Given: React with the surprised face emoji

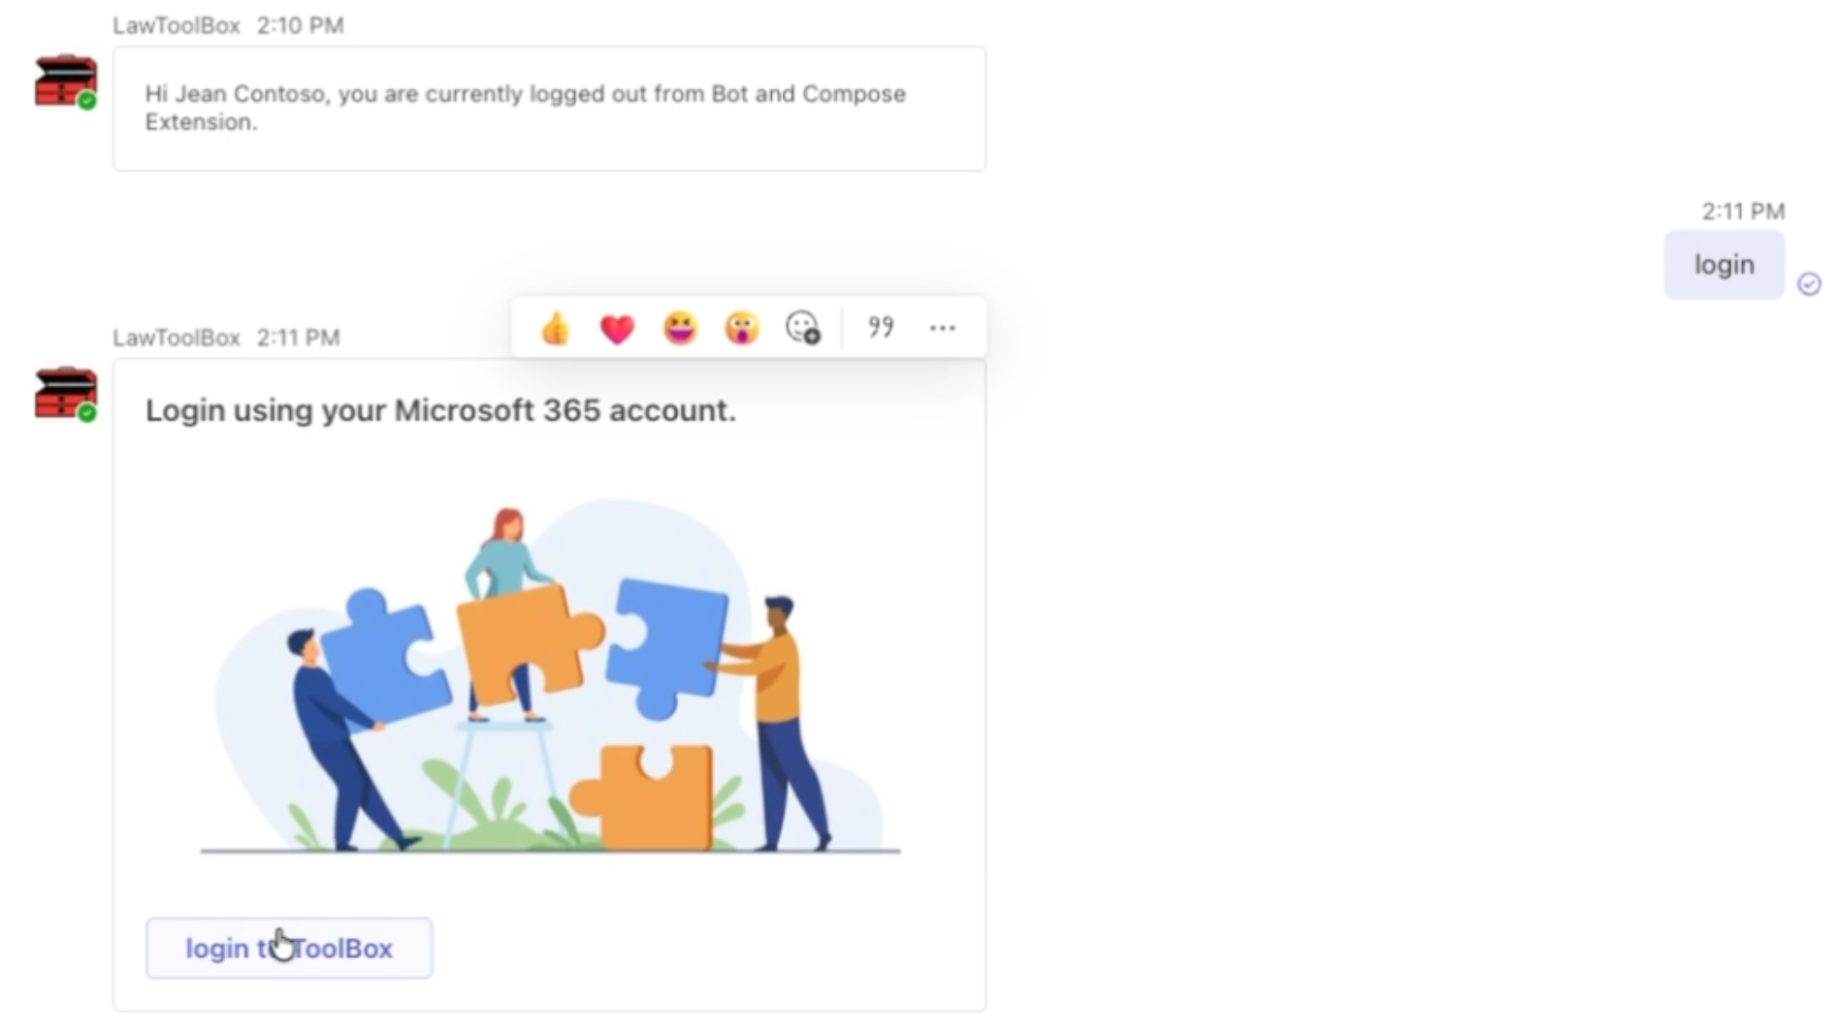Looking at the screenshot, I should [x=742, y=328].
